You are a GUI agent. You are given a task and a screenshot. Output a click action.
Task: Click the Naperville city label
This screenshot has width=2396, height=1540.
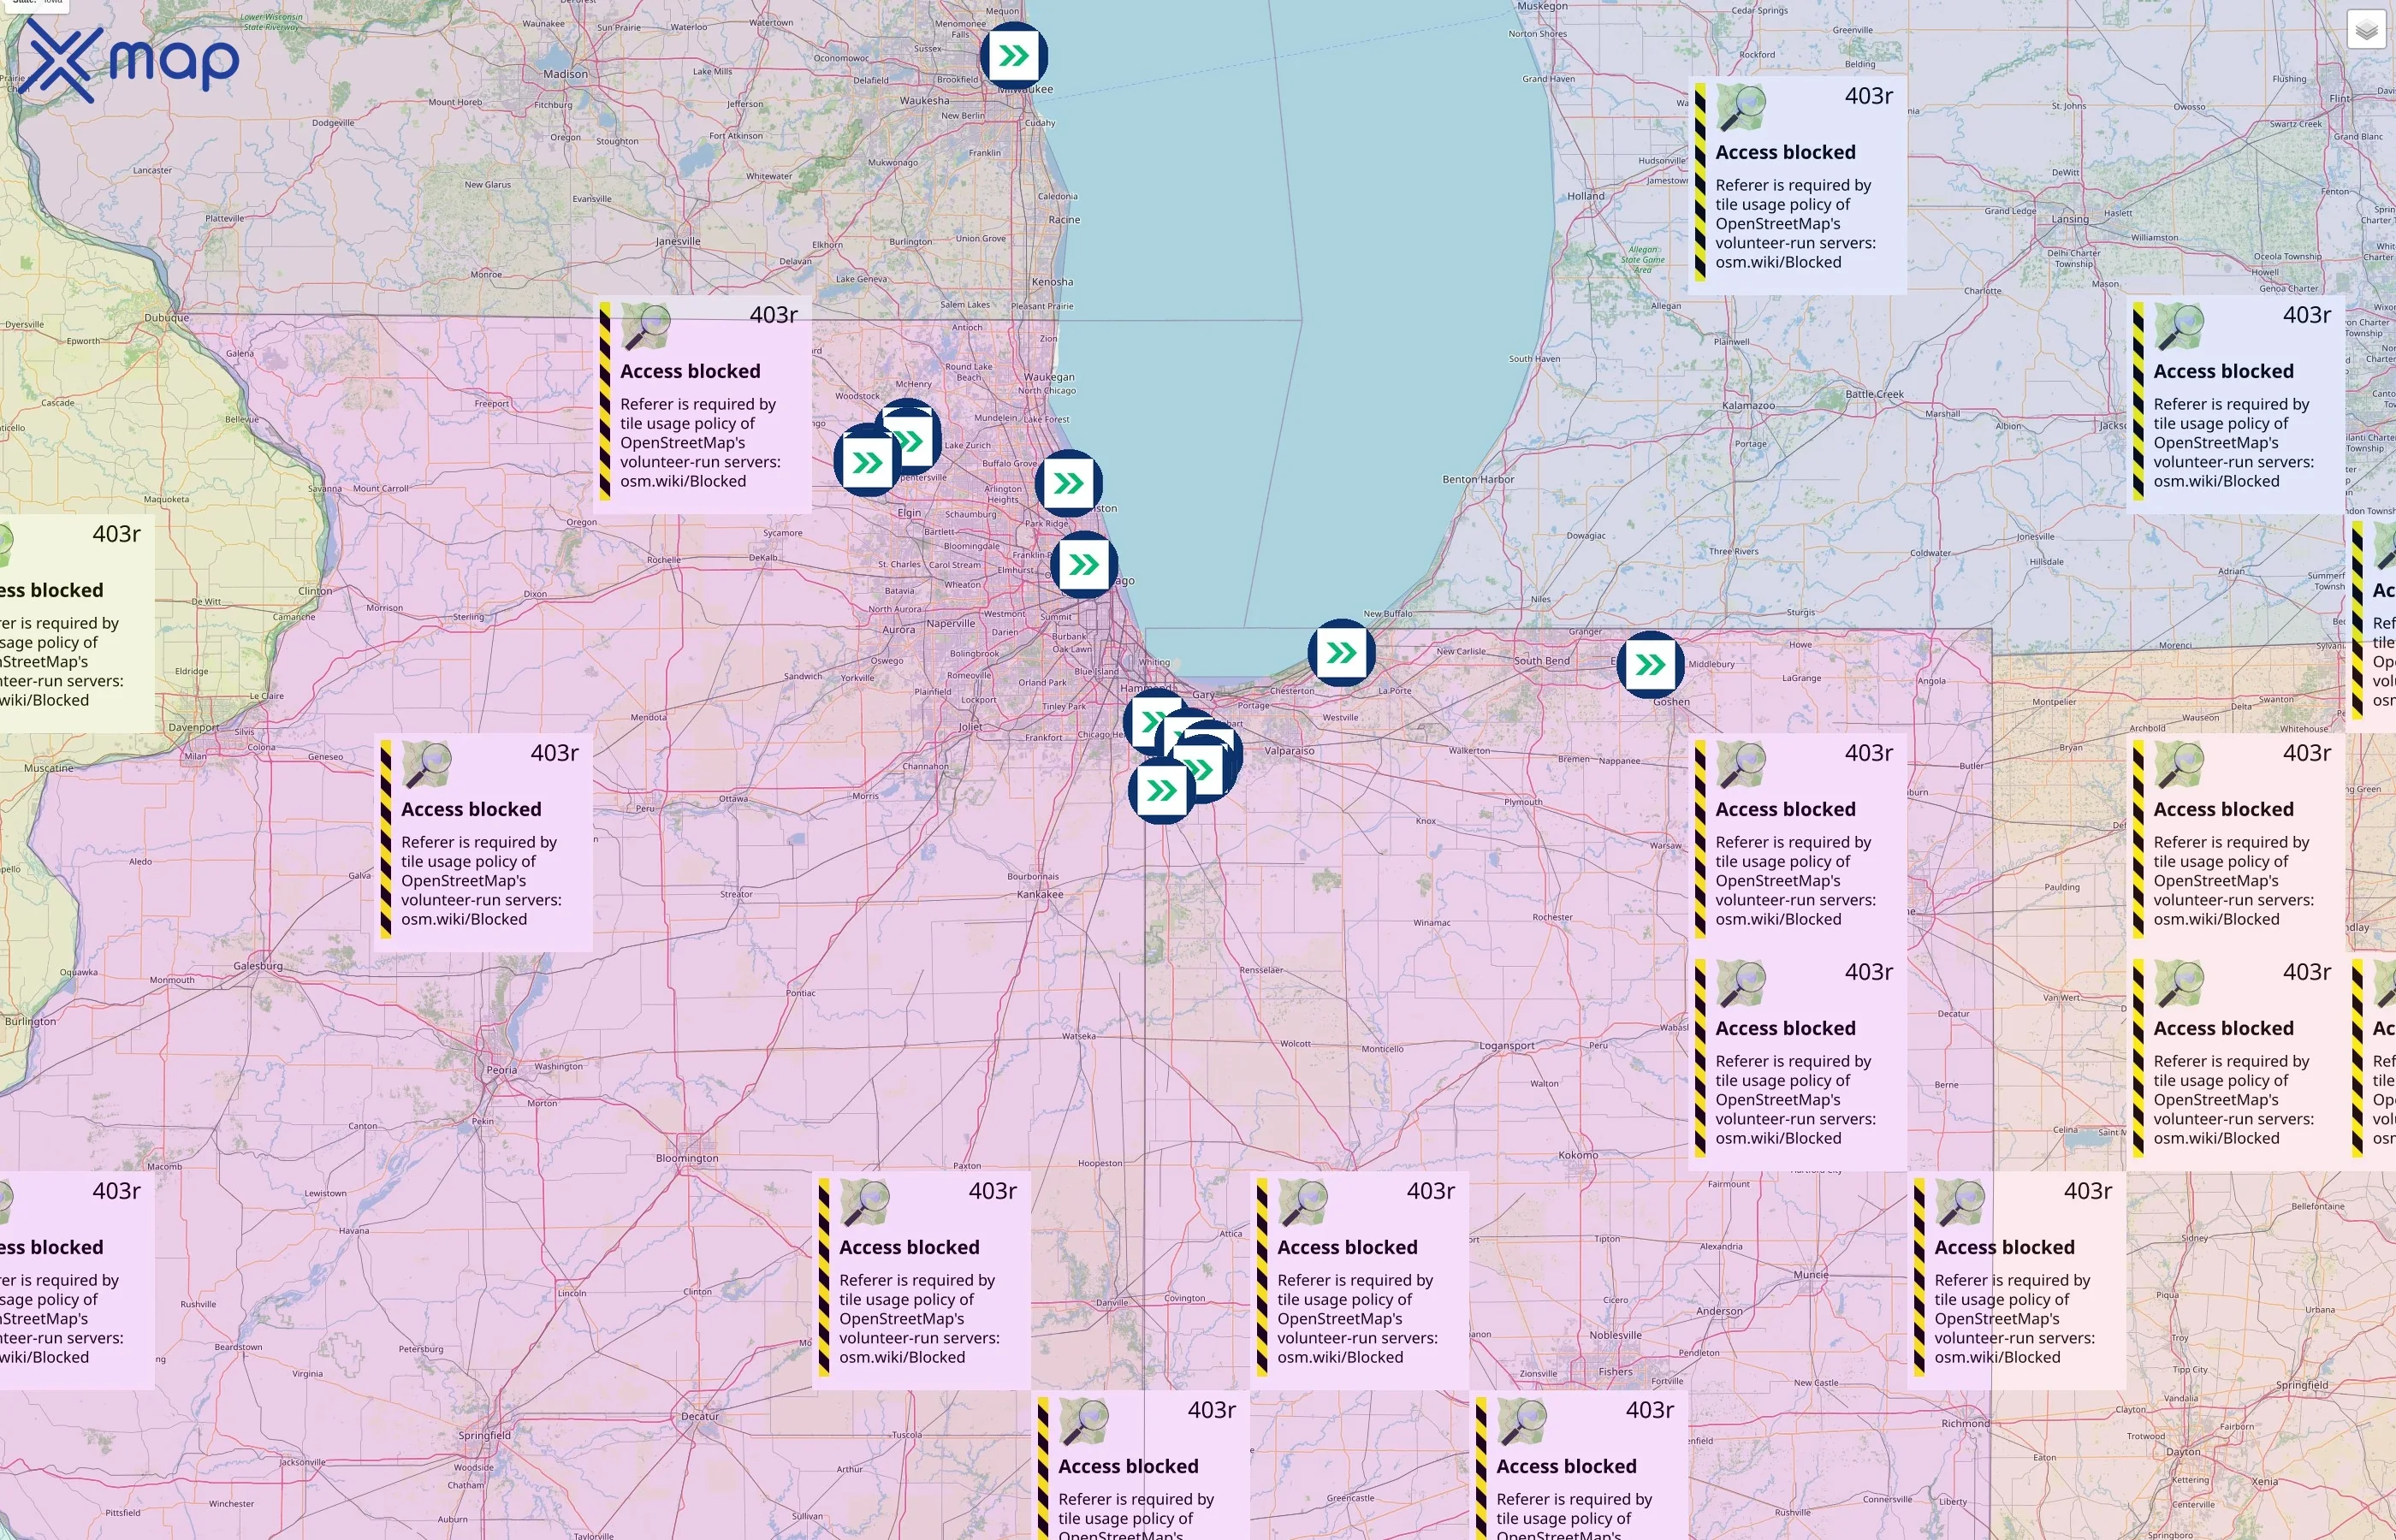(x=950, y=623)
